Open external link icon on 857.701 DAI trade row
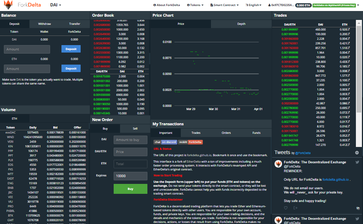This screenshot has height=224, width=363. point(348,48)
